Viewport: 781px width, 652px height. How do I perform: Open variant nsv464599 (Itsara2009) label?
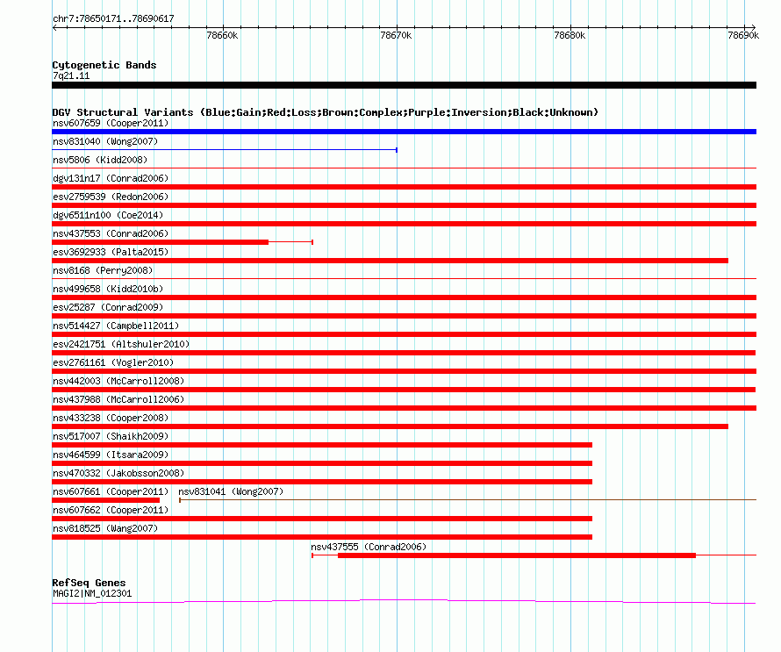coord(111,455)
